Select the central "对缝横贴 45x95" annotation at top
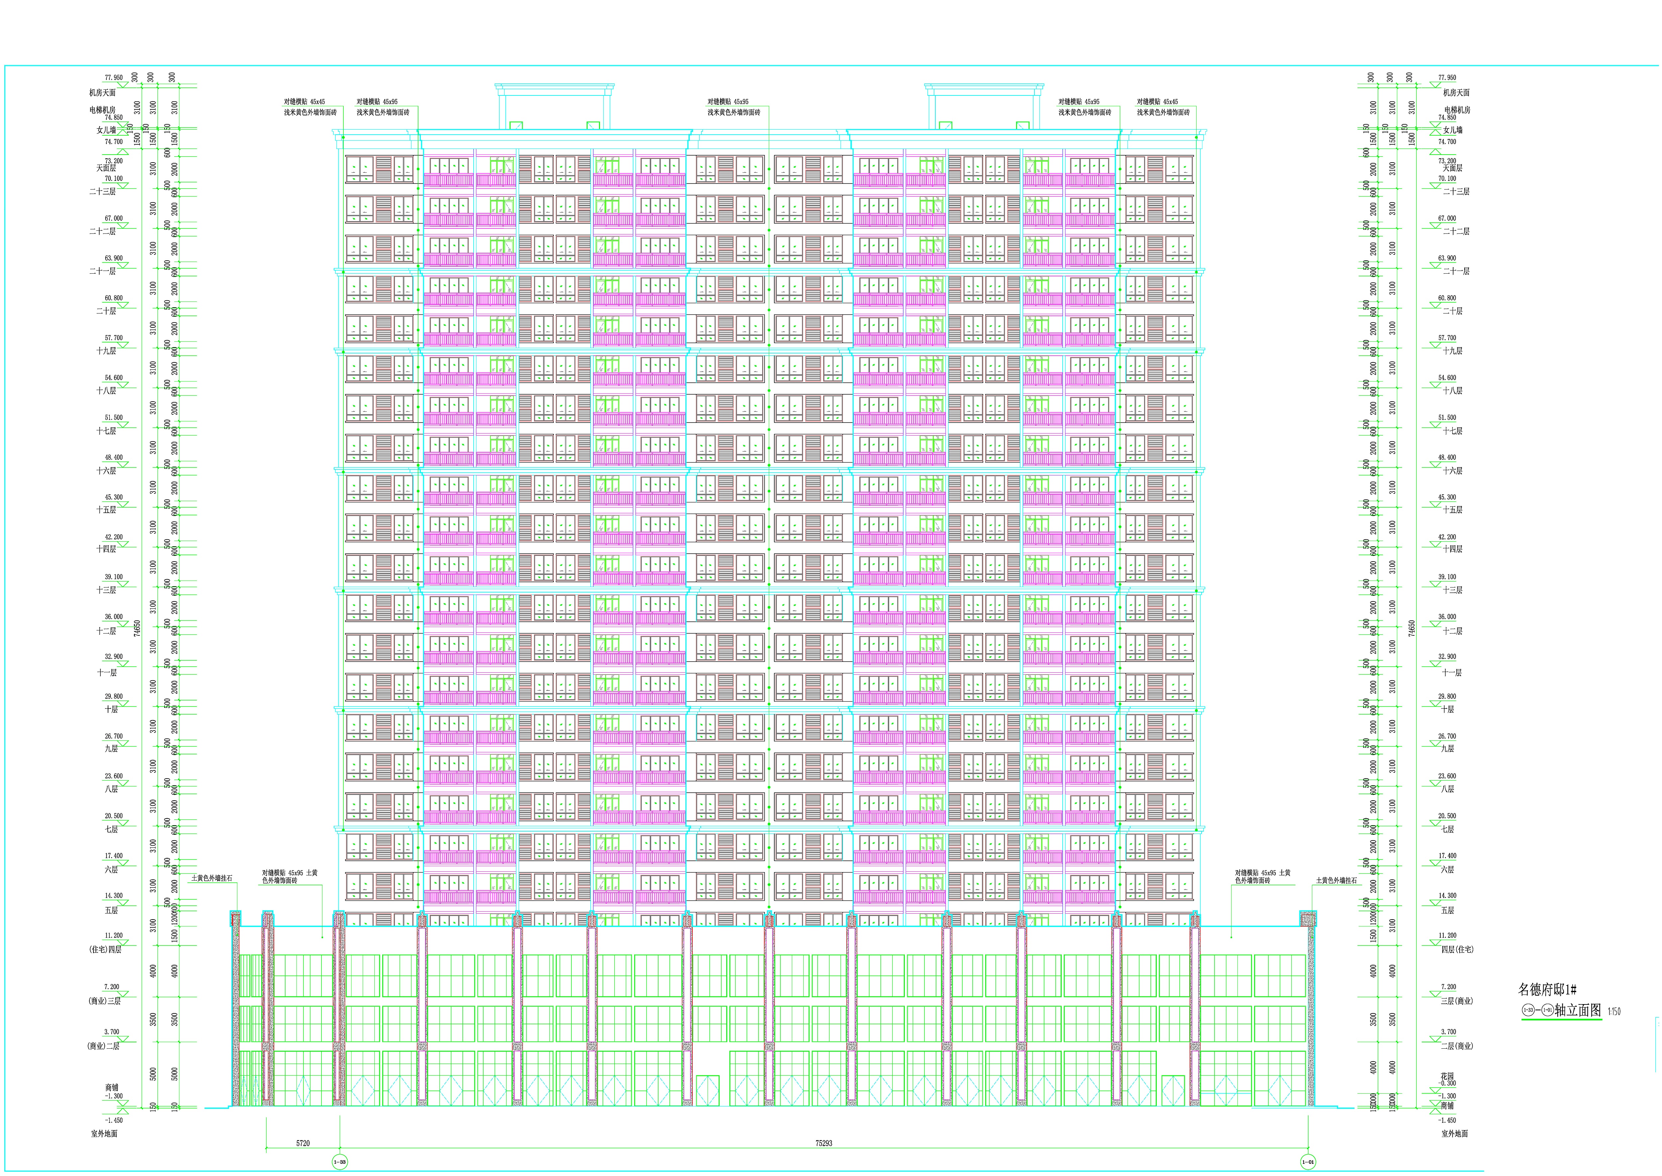The height and width of the screenshot is (1176, 1662). pyautogui.click(x=728, y=102)
